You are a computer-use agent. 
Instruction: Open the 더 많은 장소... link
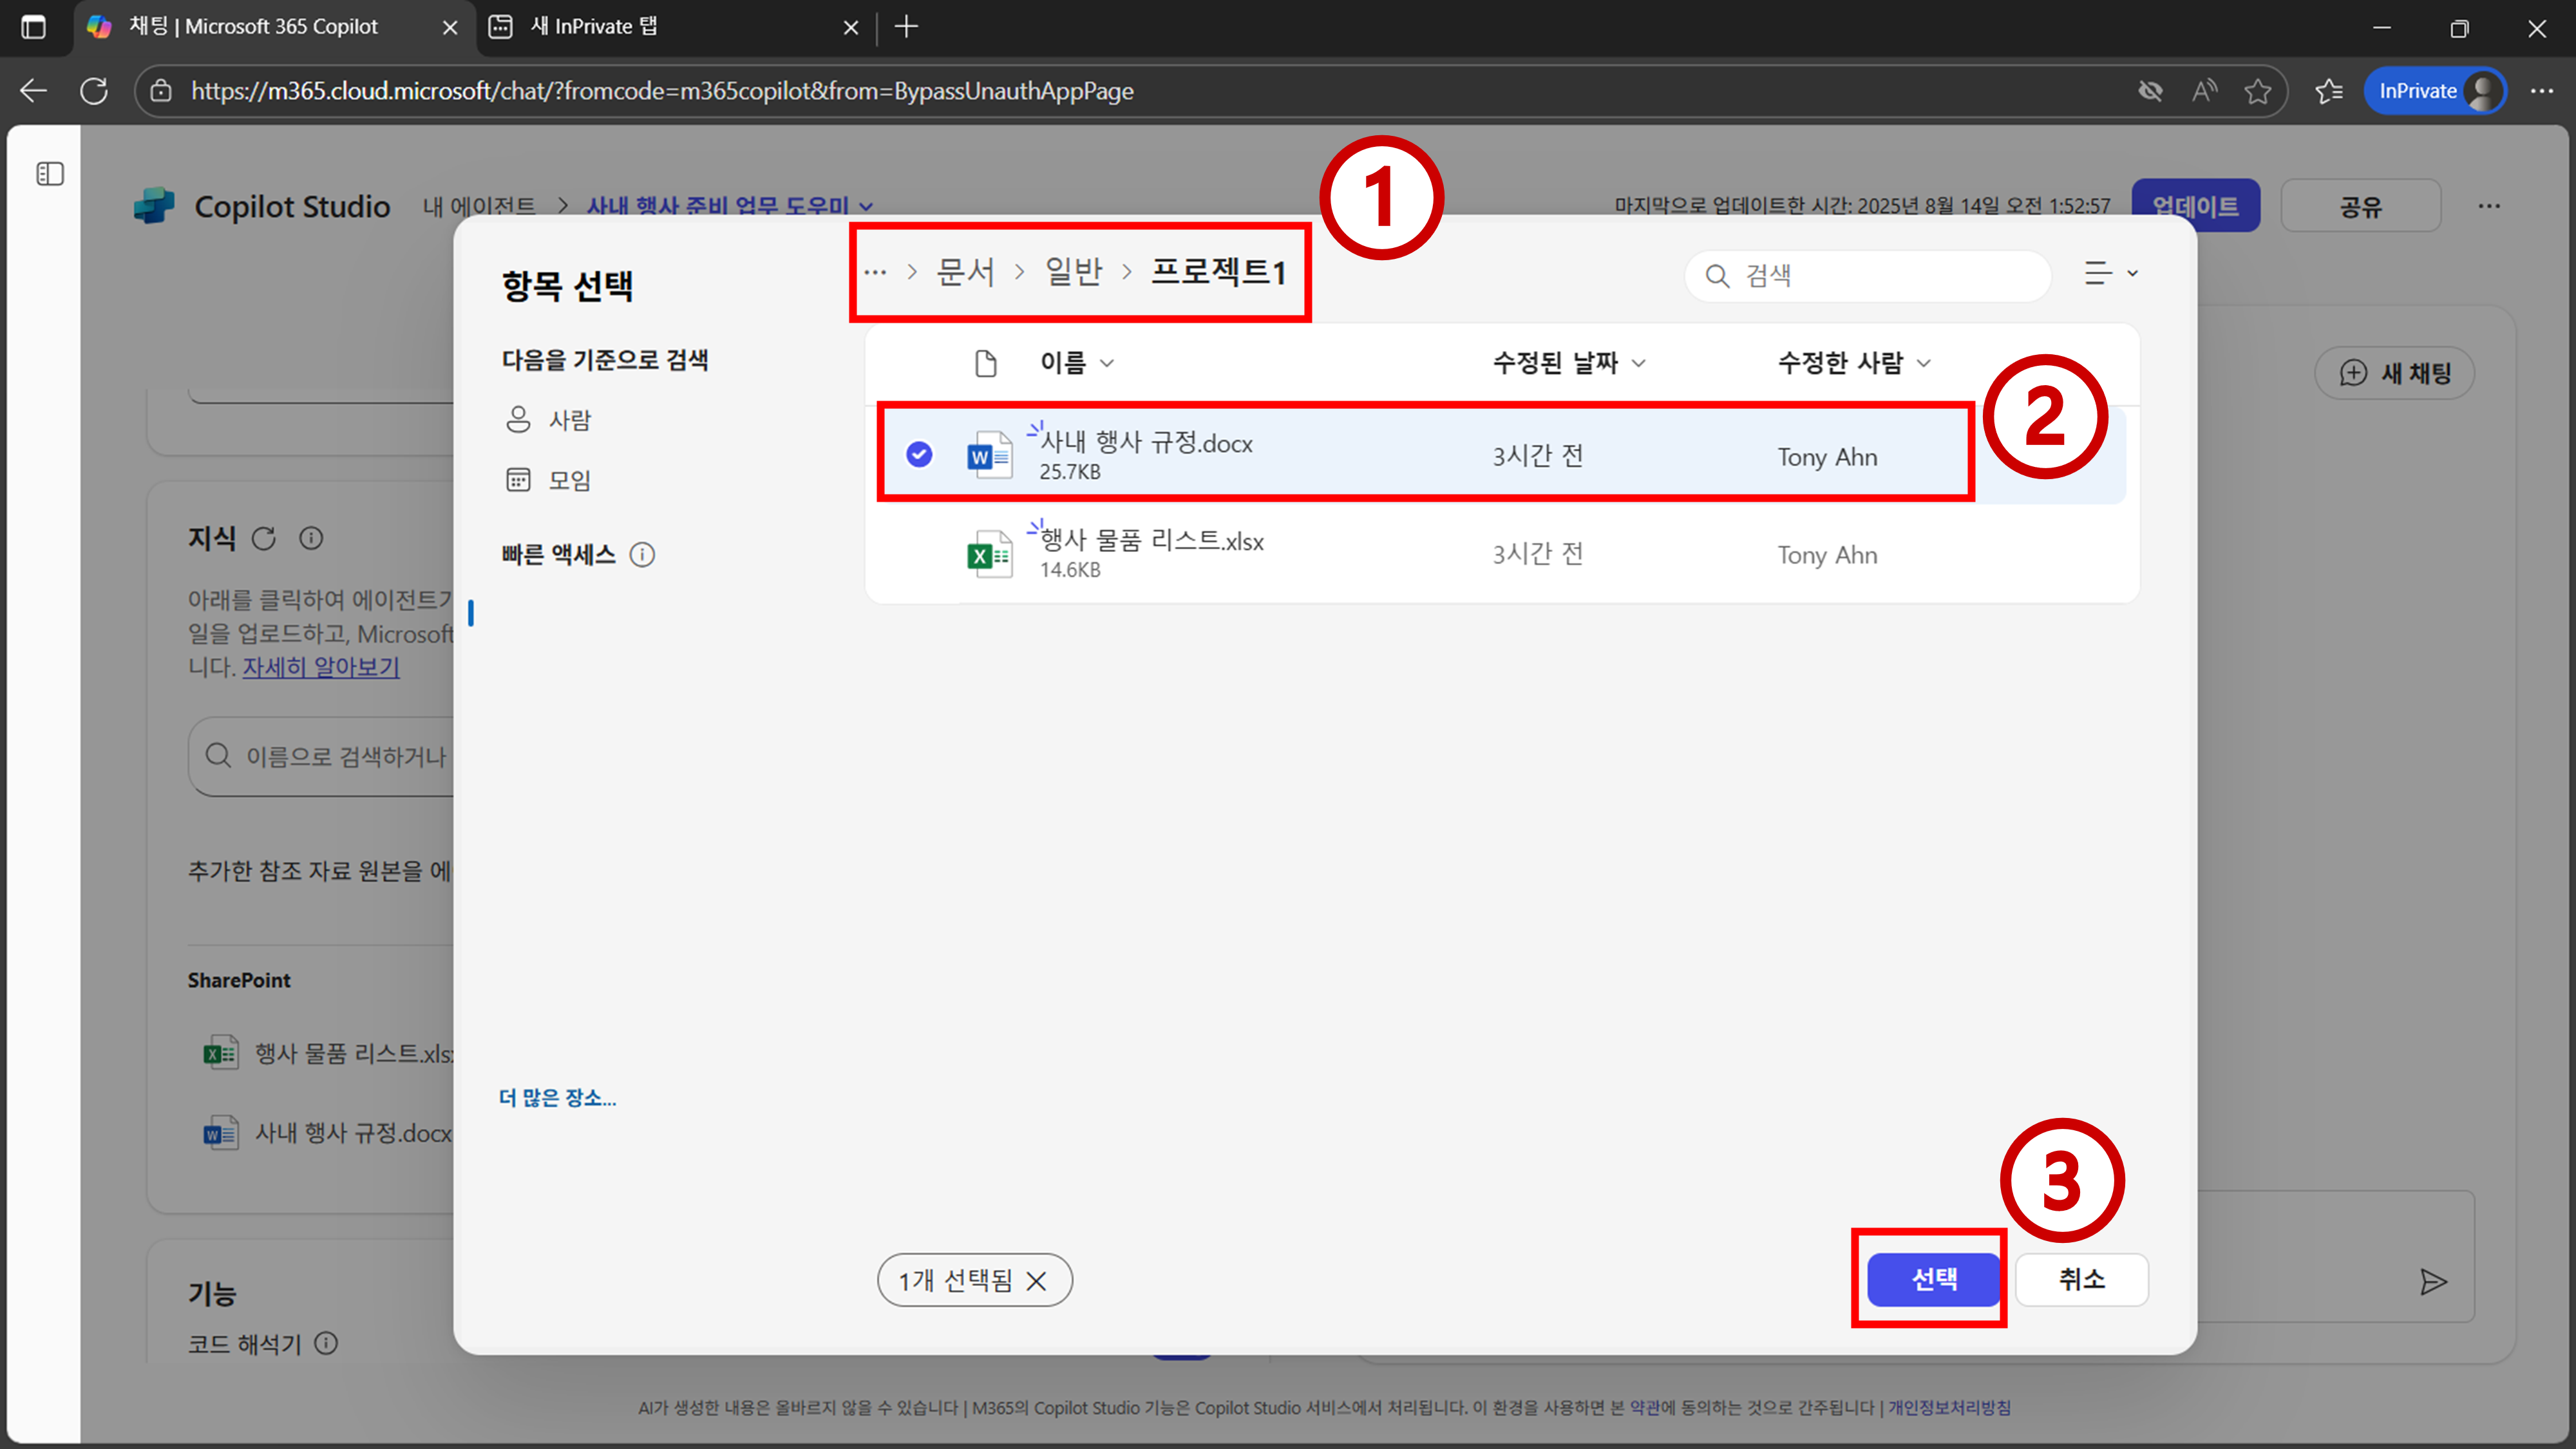pyautogui.click(x=557, y=1098)
